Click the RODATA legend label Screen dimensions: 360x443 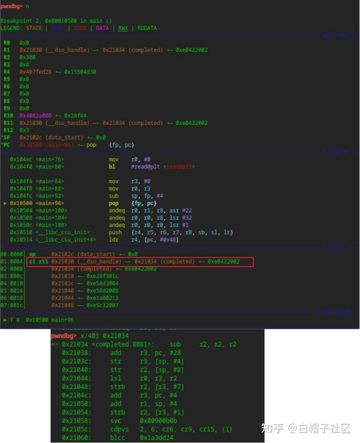[147, 28]
